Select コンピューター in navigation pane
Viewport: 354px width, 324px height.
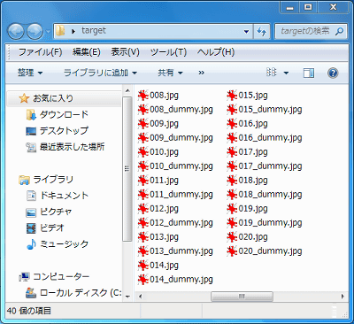tap(54, 277)
